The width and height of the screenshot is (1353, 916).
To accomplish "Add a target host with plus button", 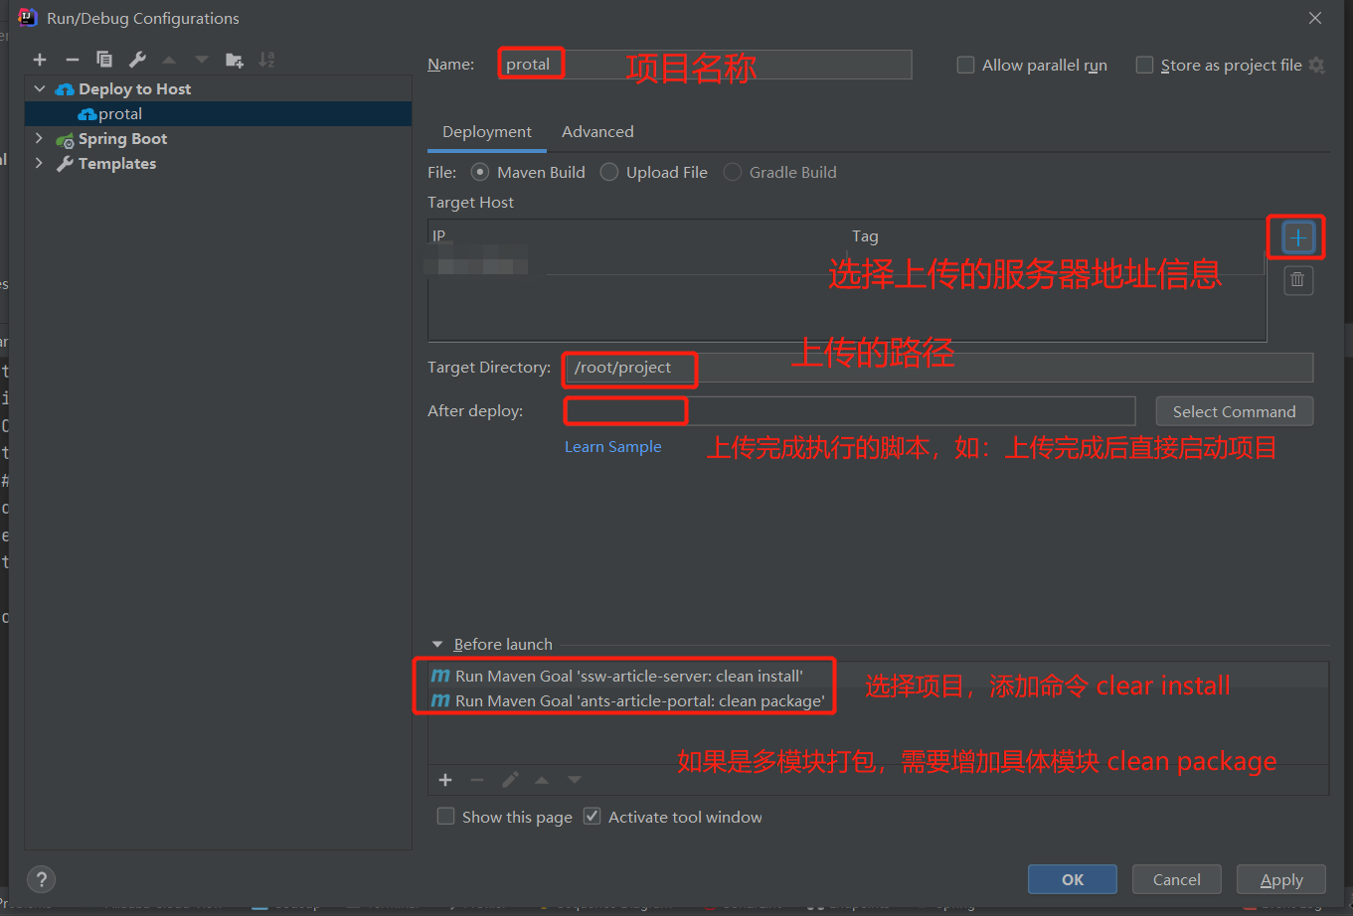I will coord(1297,237).
